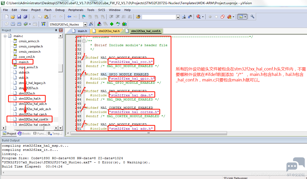
Task: Select cmsis_compiler.h in the project tree
Action: click(x=31, y=46)
